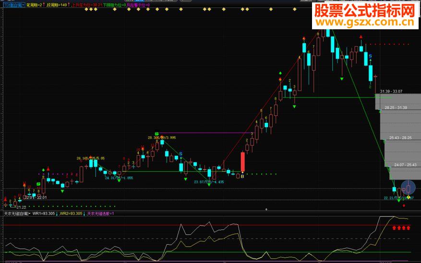Click the blue circle highlighted latest candle

(408, 188)
